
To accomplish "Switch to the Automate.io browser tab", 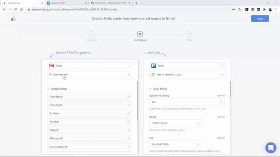I will (x=23, y=3).
